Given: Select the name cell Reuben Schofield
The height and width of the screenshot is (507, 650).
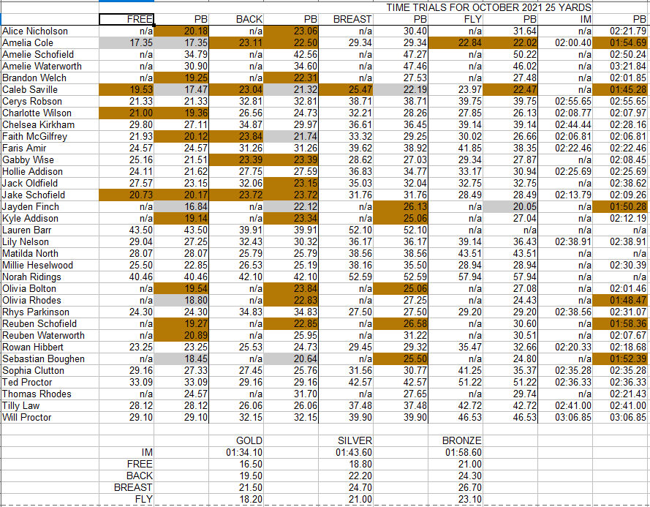Looking at the screenshot, I should tap(50, 323).
